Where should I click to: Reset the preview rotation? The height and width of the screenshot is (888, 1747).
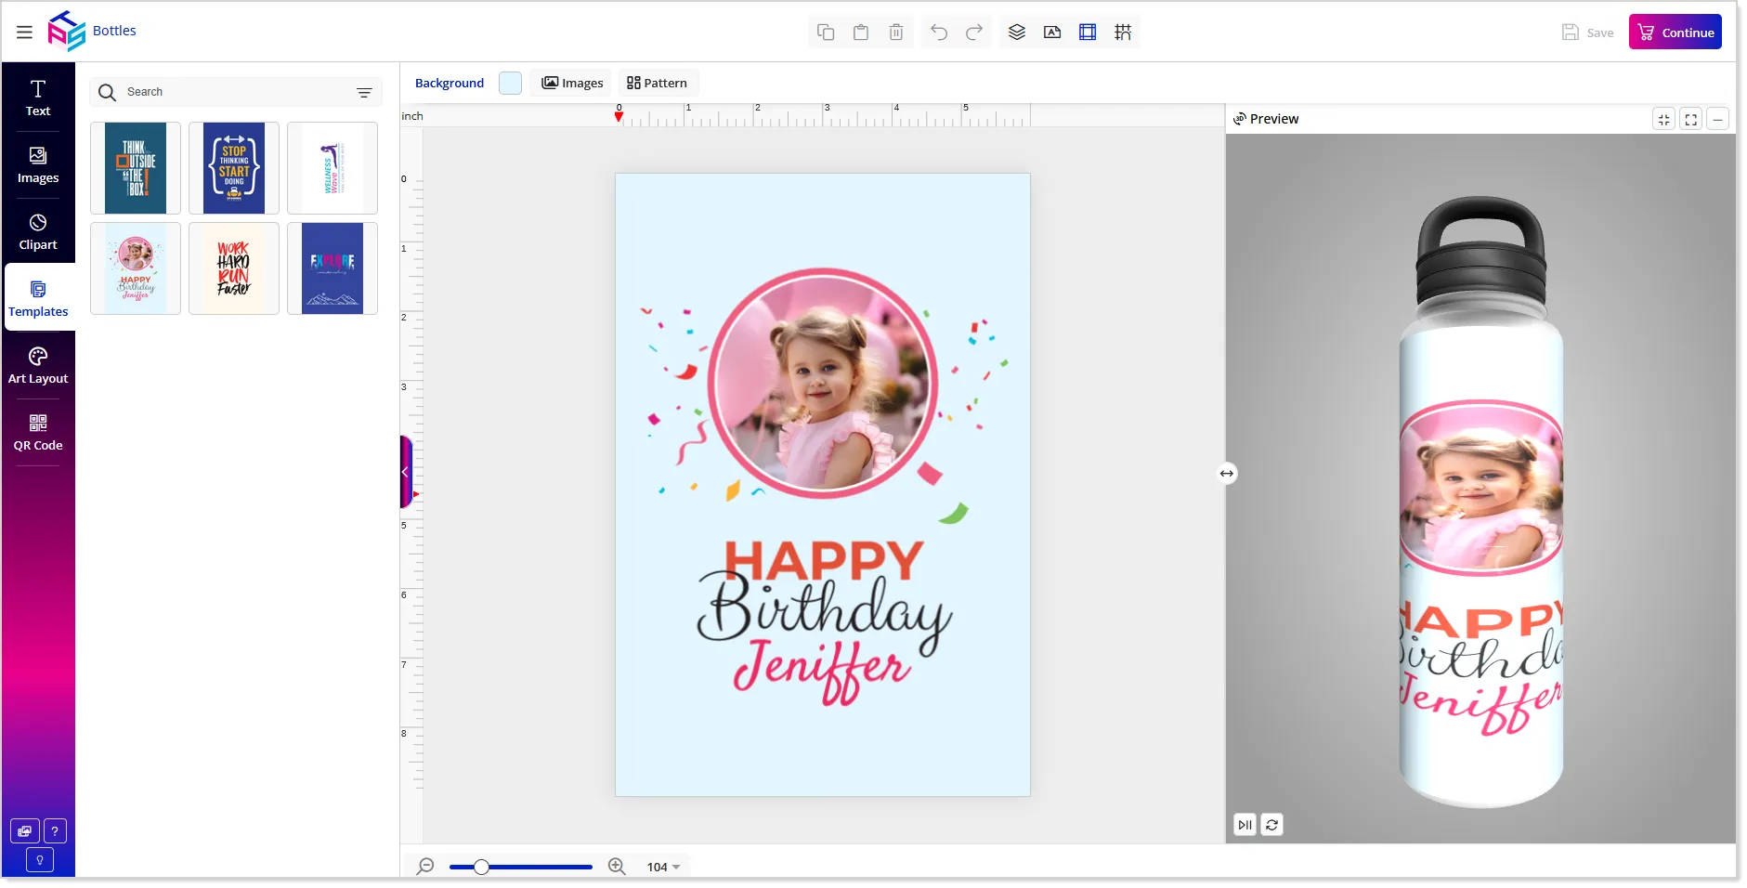click(1272, 824)
